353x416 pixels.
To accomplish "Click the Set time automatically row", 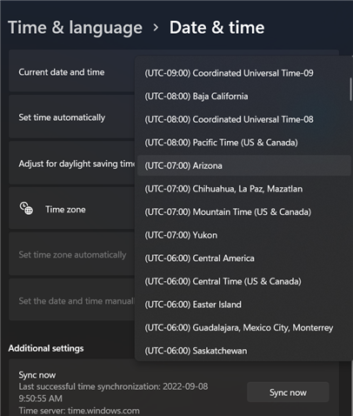I will 71,117.
